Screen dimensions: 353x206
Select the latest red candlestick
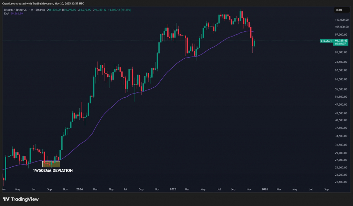point(253,41)
